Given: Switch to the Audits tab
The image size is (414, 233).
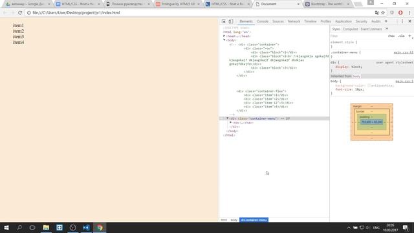Looking at the screenshot, I should pyautogui.click(x=376, y=21).
